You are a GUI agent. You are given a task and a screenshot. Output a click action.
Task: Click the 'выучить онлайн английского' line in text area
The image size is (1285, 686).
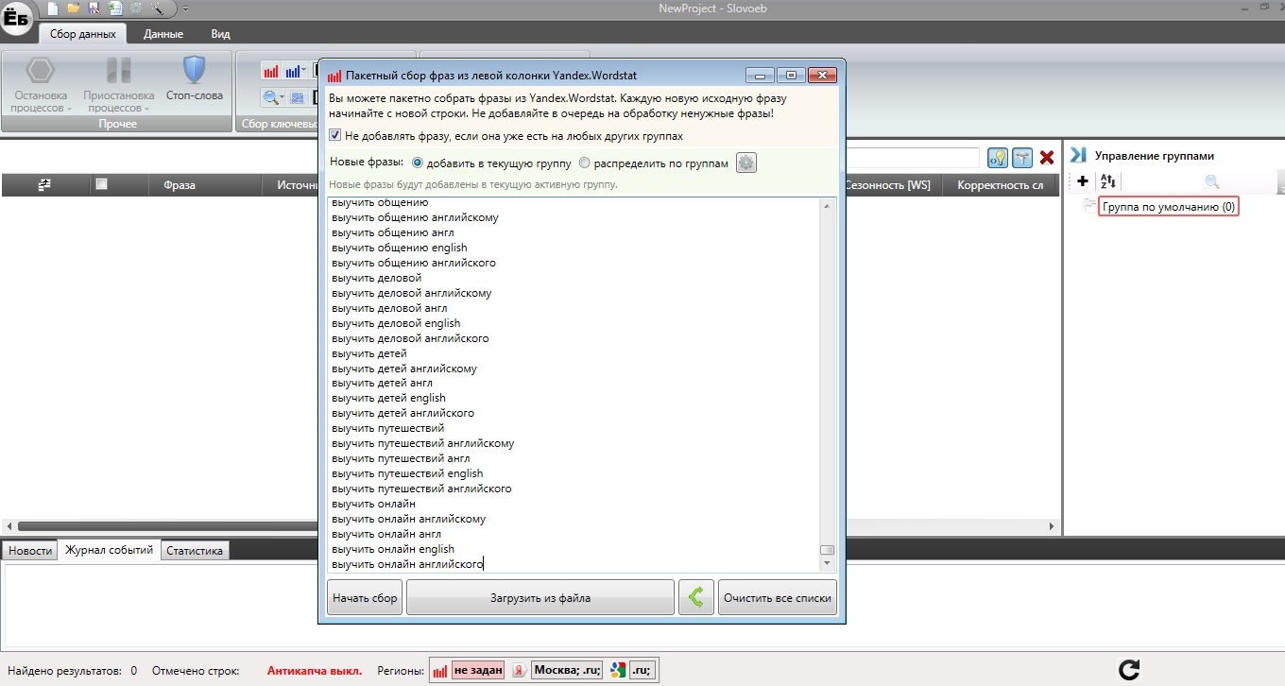[407, 564]
